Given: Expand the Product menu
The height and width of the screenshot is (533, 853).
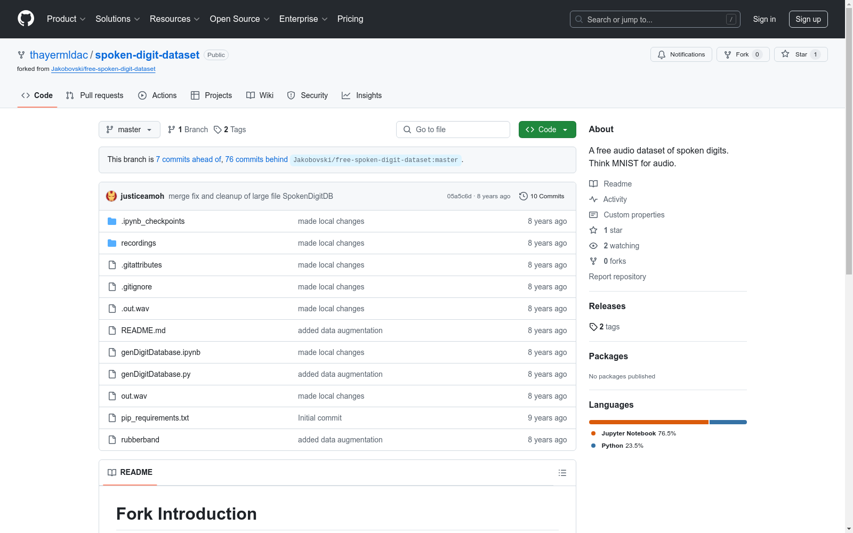Looking at the screenshot, I should (66, 19).
